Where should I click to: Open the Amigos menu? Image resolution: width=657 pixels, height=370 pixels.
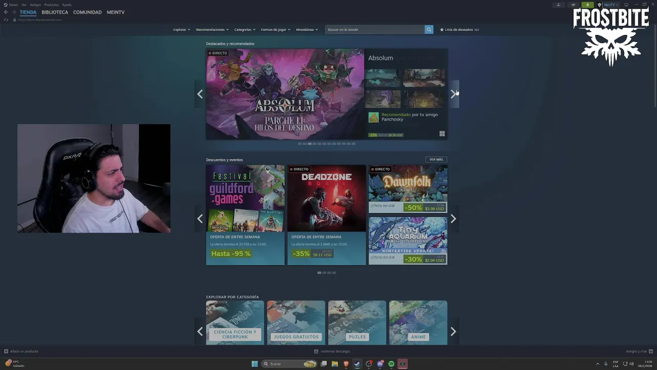35,5
